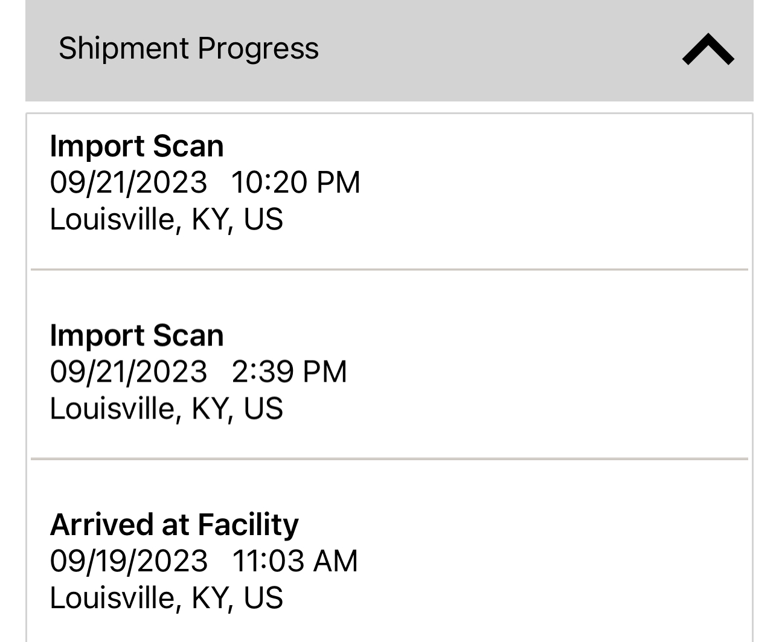The image size is (779, 642).
Task: Tap the US country code under 11:03 AM
Action: click(263, 598)
